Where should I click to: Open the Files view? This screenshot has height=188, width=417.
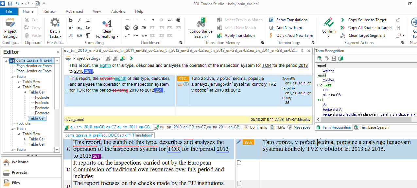pyautogui.click(x=31, y=183)
